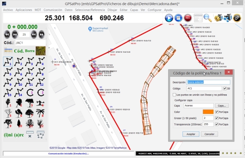Select polyline tool number 7
245x158 pixels.
(29, 72)
